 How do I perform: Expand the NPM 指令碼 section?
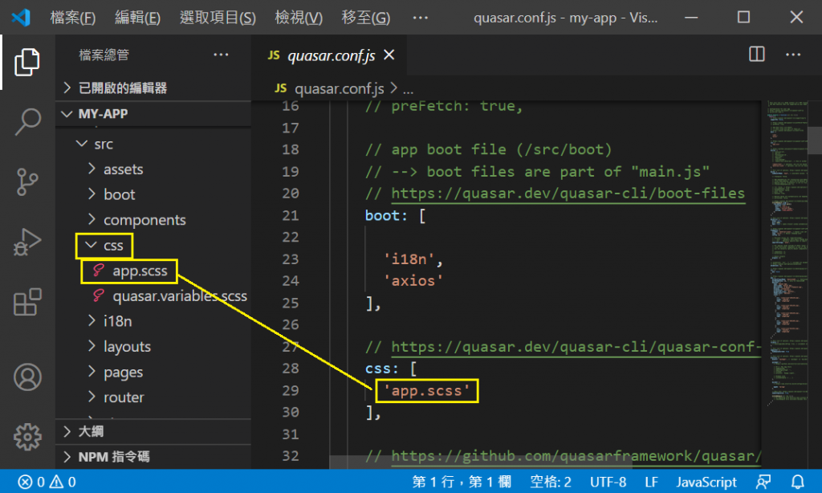pyautogui.click(x=153, y=456)
